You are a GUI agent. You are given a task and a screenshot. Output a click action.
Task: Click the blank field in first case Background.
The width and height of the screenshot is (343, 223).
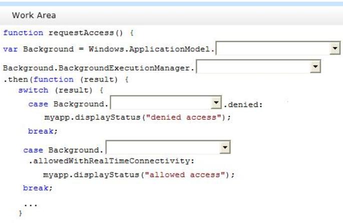(x=166, y=102)
